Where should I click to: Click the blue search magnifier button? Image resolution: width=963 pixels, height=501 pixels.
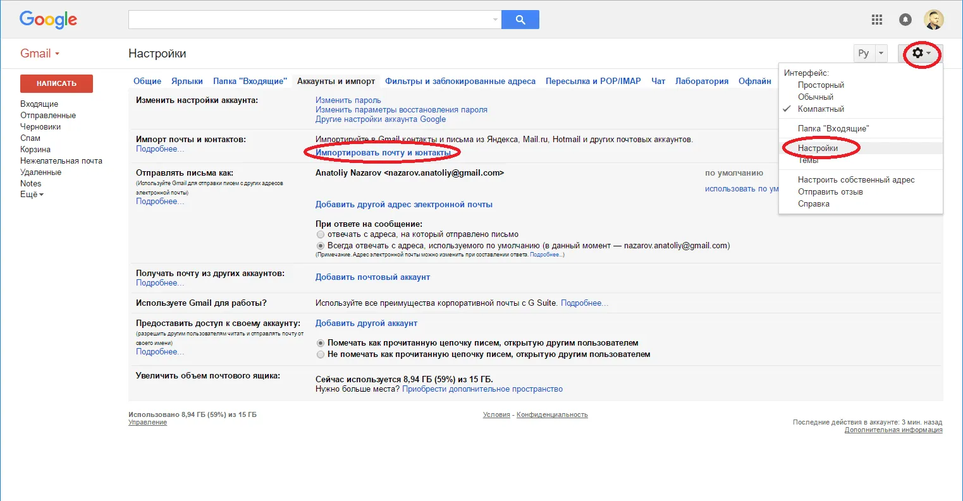[x=520, y=20]
